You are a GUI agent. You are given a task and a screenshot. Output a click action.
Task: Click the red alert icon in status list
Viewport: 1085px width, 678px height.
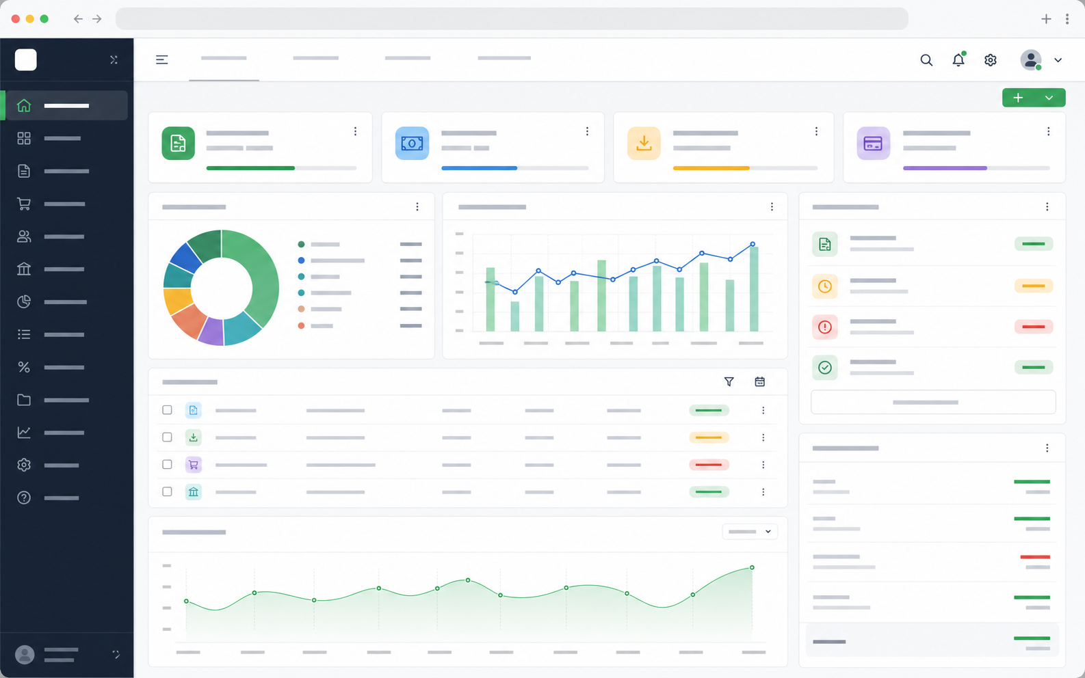pos(825,327)
